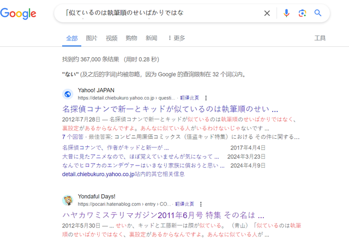Click the Yahoo! JAPAN globe favicon
The width and height of the screenshot is (349, 241).
point(68,95)
